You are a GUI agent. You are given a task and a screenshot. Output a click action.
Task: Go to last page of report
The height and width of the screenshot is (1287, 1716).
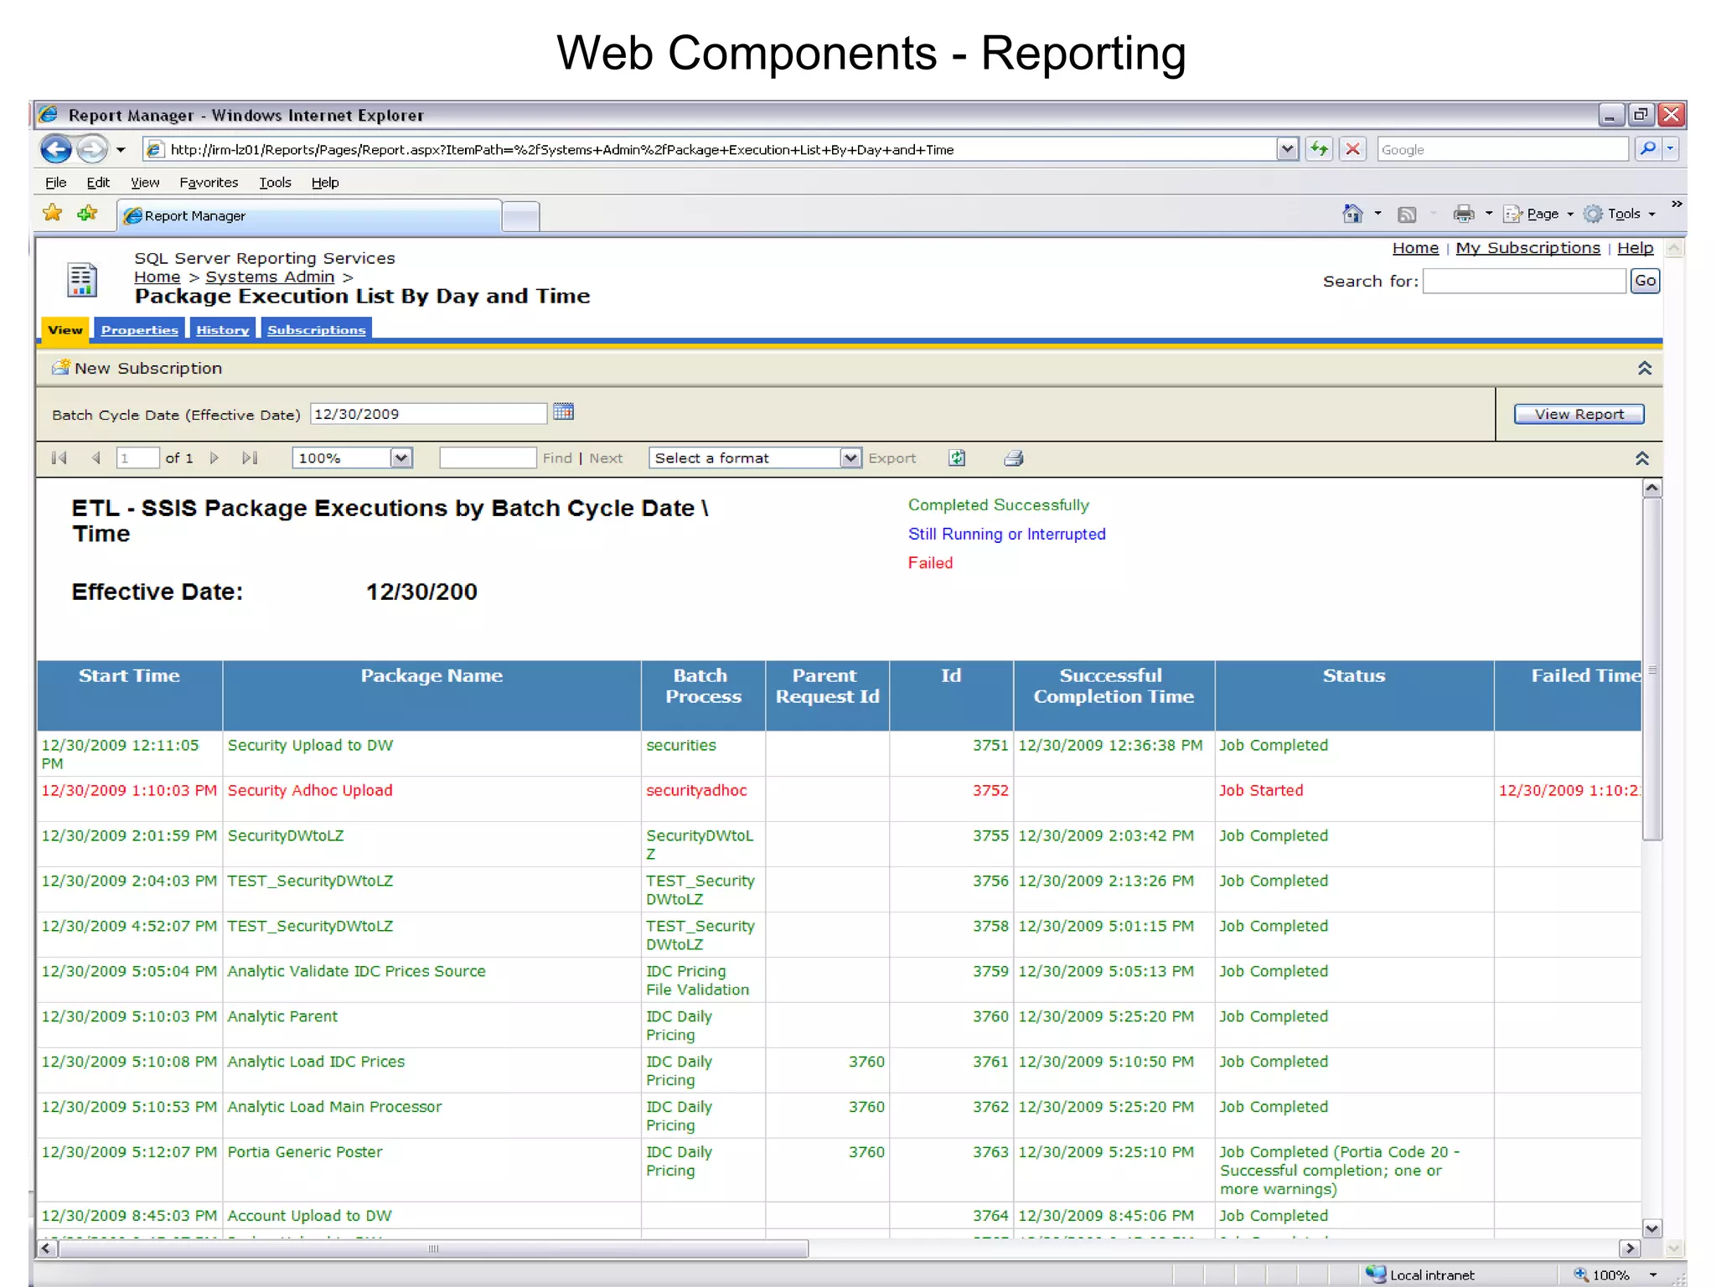point(250,457)
